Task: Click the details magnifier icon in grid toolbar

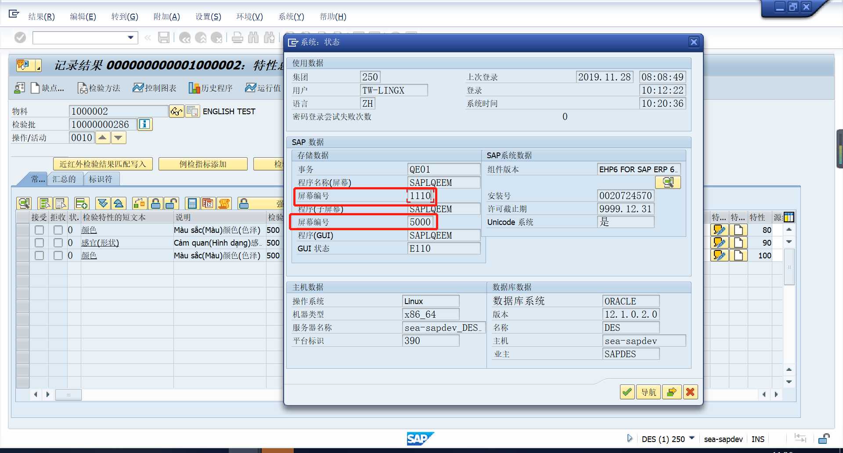Action: pos(24,203)
